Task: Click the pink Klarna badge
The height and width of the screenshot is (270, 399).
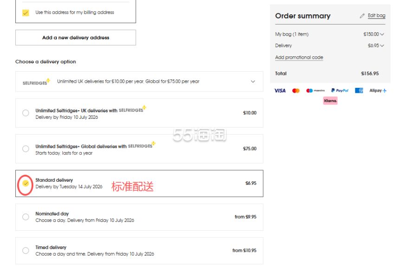Action: pyautogui.click(x=330, y=101)
